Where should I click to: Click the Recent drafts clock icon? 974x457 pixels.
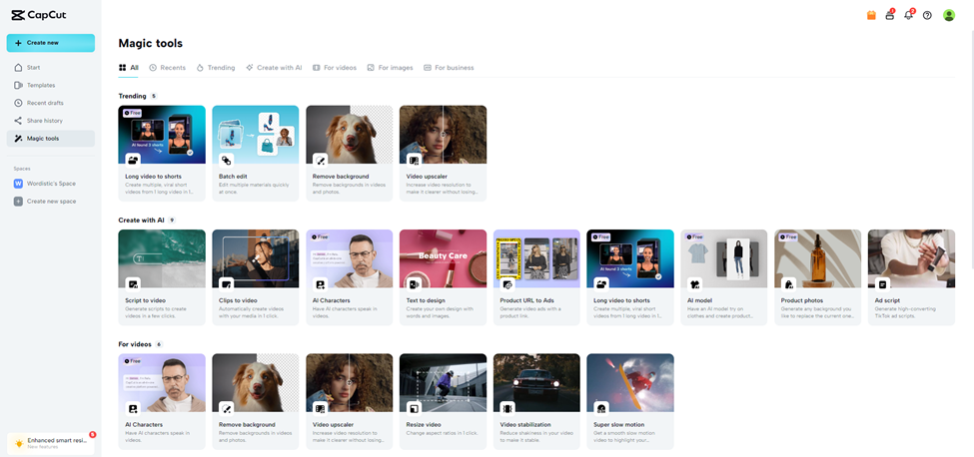pos(18,103)
